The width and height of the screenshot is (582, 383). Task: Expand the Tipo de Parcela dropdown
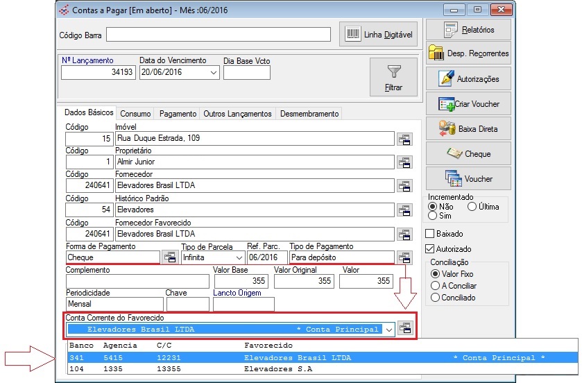[x=239, y=257]
